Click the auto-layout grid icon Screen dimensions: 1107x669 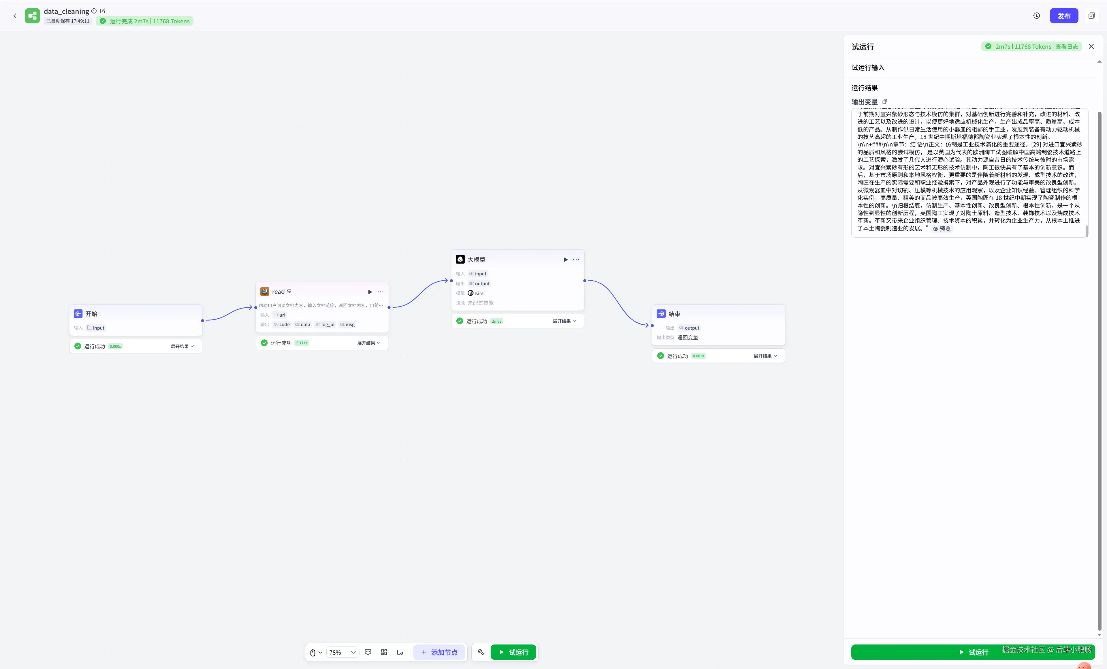tap(384, 652)
